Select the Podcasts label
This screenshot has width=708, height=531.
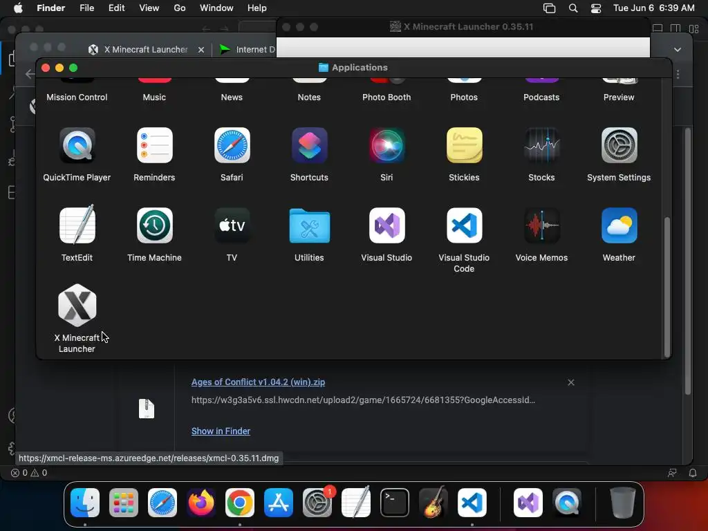coord(541,97)
